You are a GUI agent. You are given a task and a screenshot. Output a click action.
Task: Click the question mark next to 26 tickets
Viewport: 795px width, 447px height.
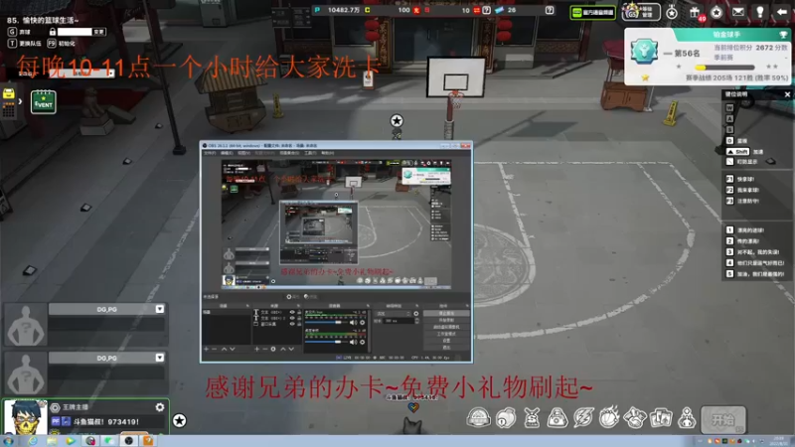[550, 10]
